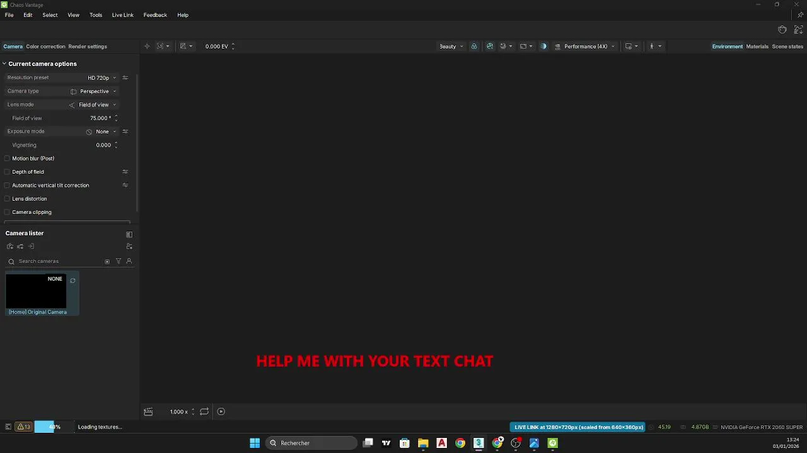Open the walk navigation mode dropdown
The width and height of the screenshot is (807, 453).
coord(655,47)
